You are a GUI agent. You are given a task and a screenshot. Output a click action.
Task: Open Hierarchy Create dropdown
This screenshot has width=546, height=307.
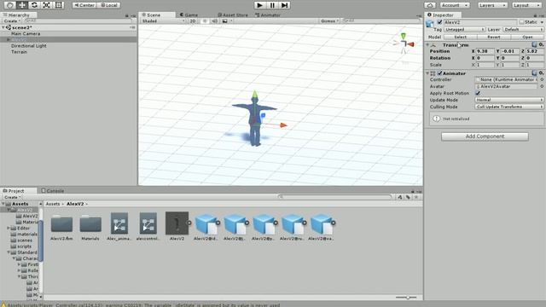pos(11,20)
